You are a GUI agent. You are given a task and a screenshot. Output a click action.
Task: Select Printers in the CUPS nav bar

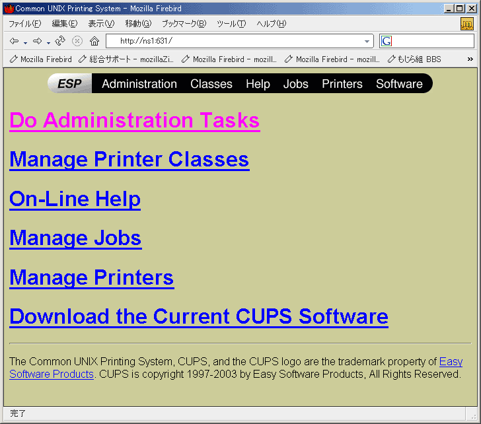(342, 84)
